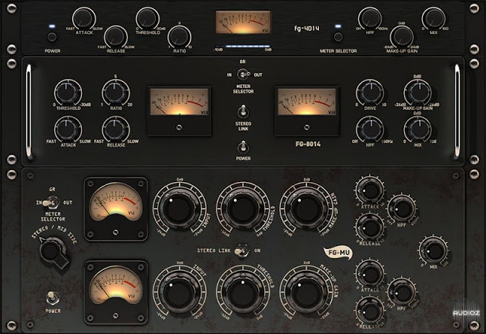
Task: Click the screw below FG-8014 right meter
Action: pos(307,128)
